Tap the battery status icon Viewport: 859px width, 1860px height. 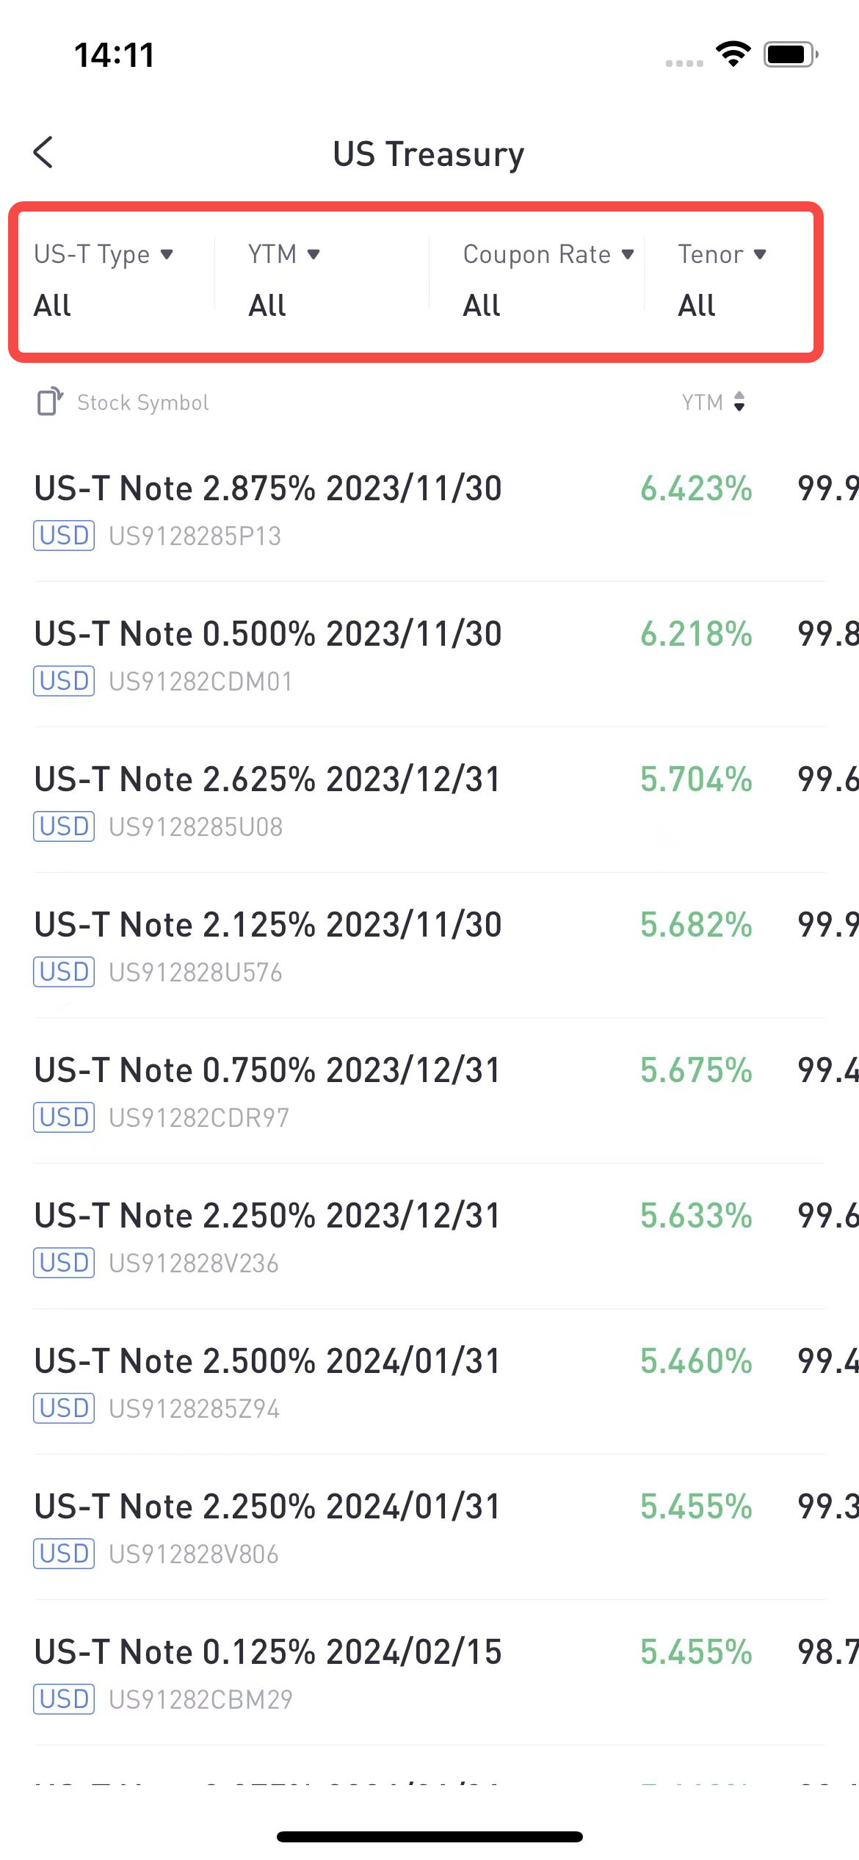[x=791, y=54]
